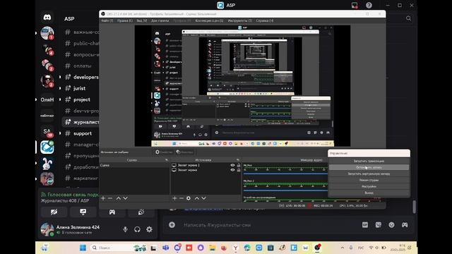Open Discord help question mark icon
This screenshot has width=452, height=254.
369,5
